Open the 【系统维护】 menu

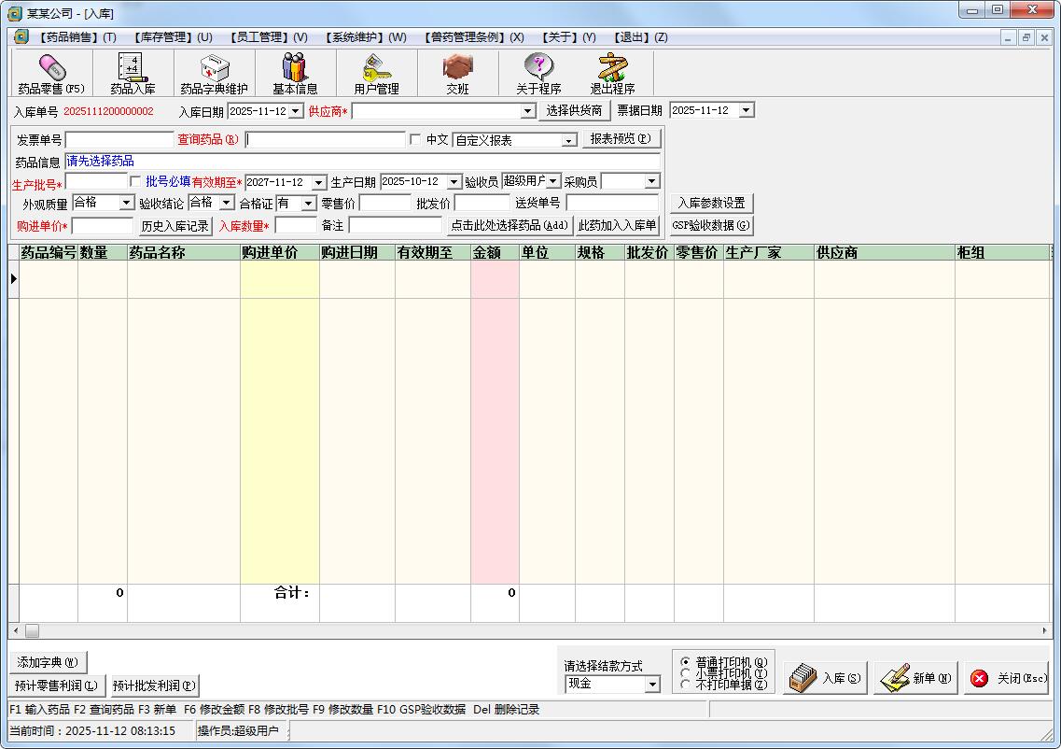coord(365,37)
